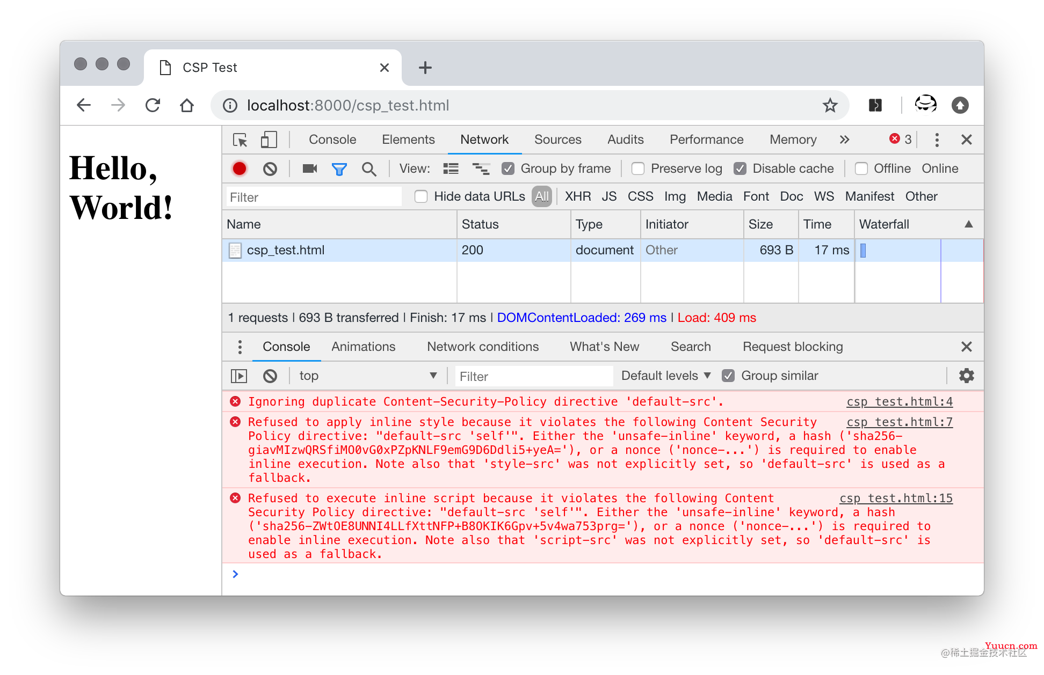Switch to large request rows view

pos(451,169)
